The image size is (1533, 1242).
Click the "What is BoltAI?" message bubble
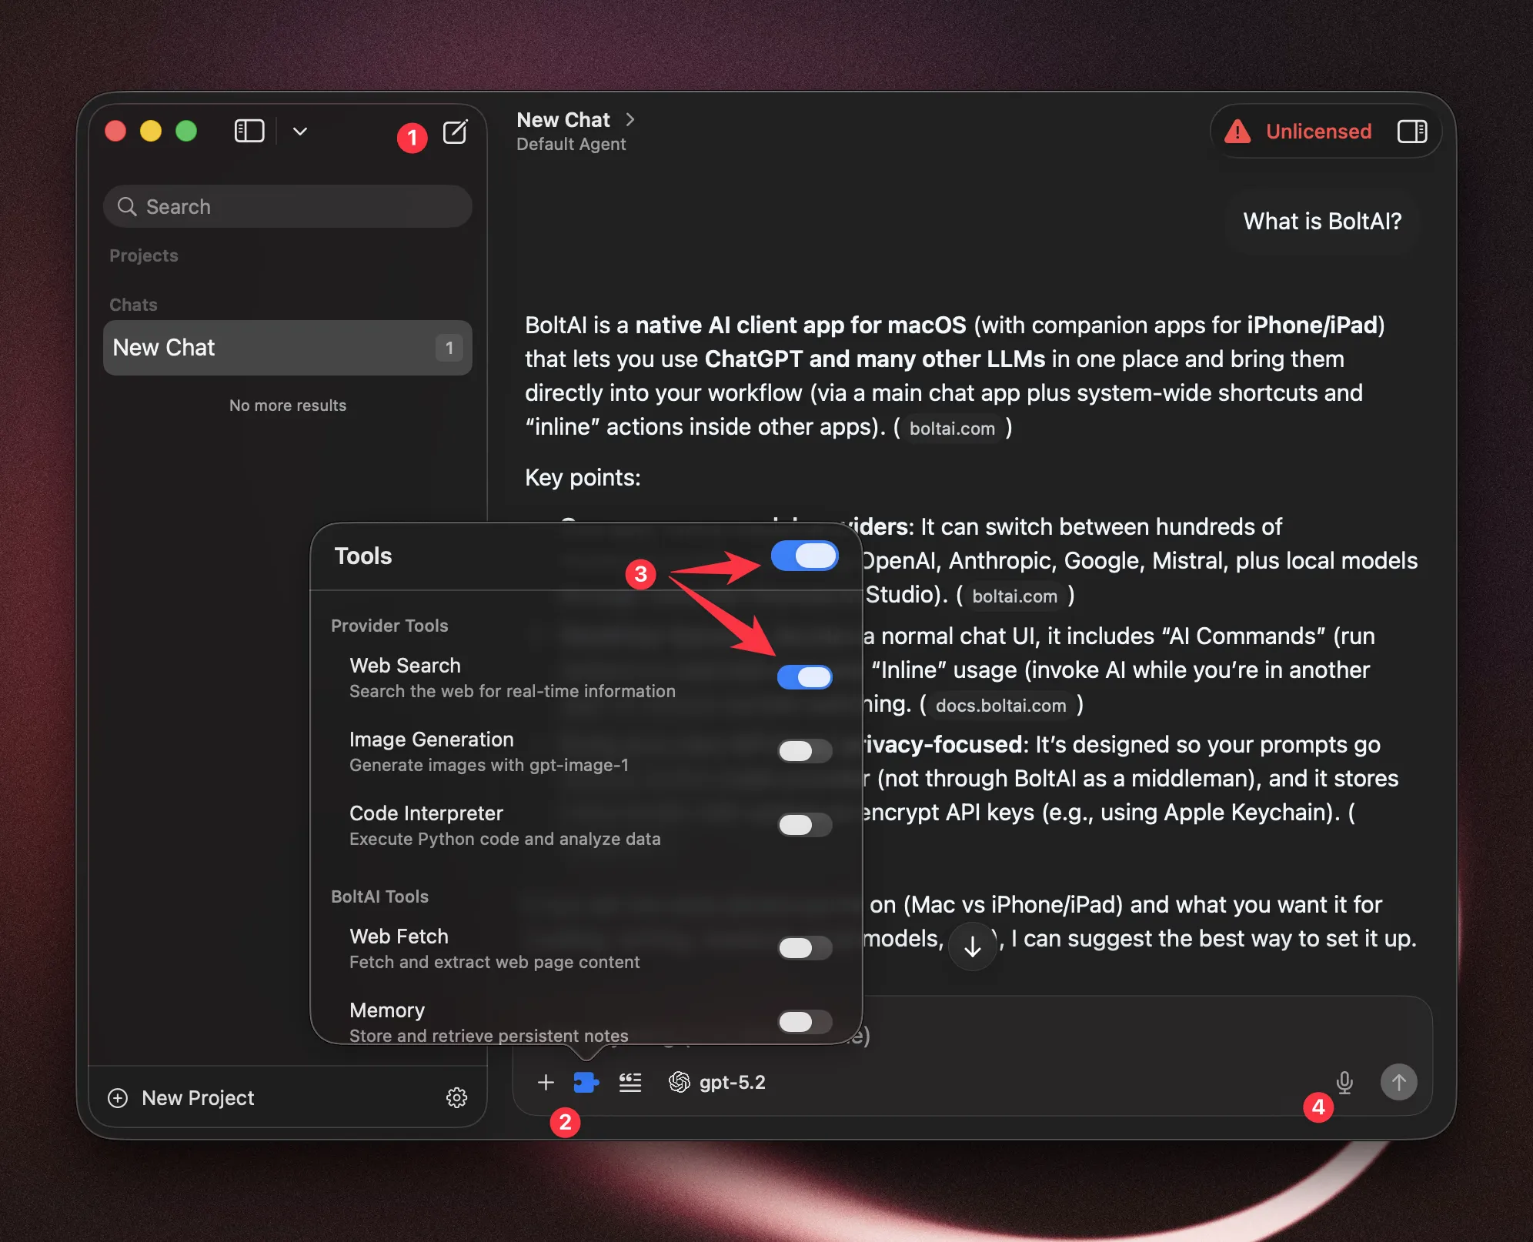[1322, 222]
